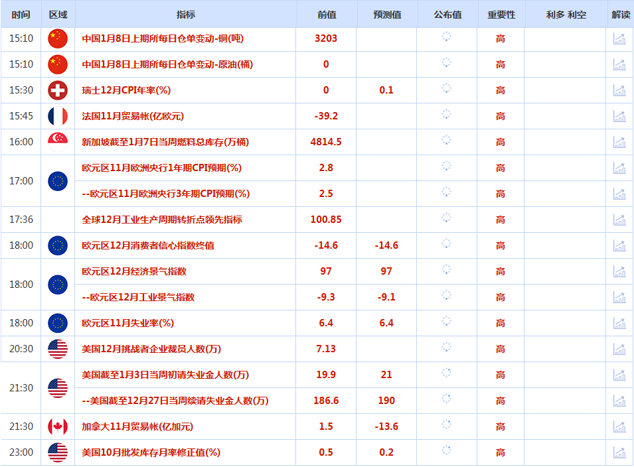Open chart icon for 欧元区消费者信心指数终值 row

619,245
